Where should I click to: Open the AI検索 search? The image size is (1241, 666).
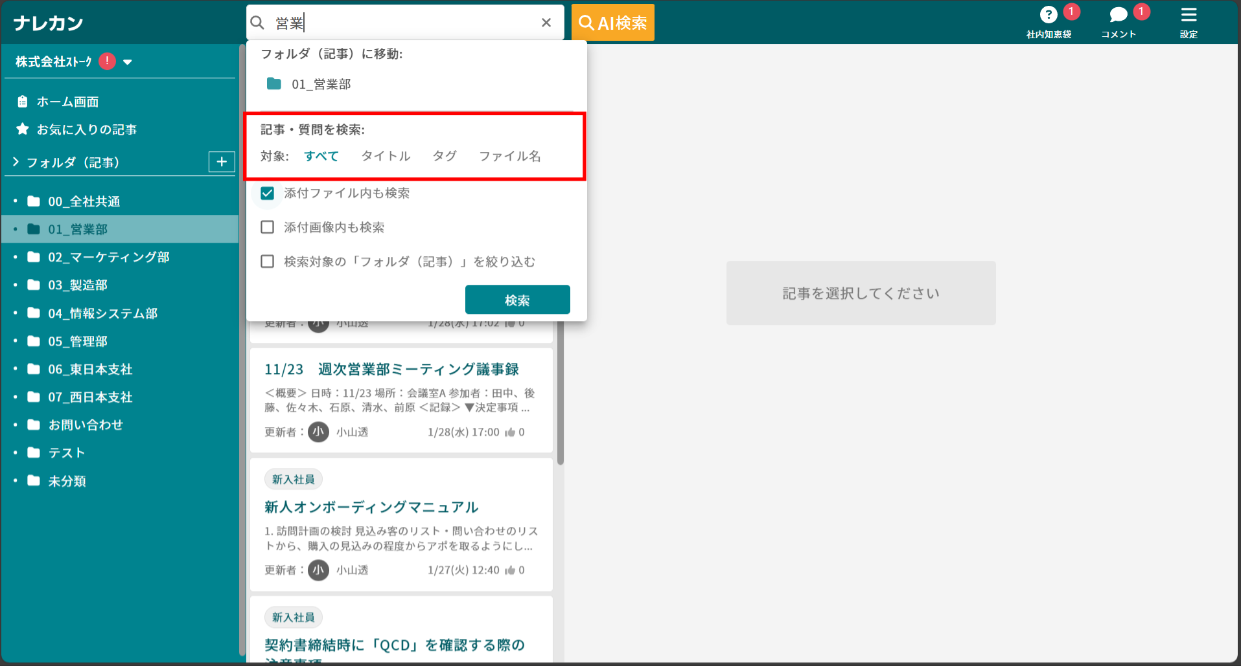(612, 22)
